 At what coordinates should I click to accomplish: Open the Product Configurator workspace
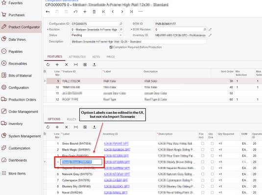coord(21,27)
